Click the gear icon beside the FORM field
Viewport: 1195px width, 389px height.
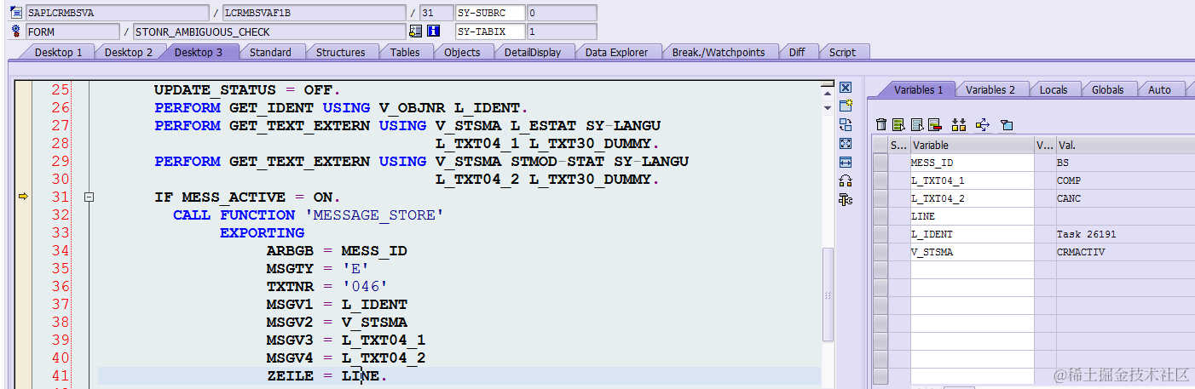[15, 31]
